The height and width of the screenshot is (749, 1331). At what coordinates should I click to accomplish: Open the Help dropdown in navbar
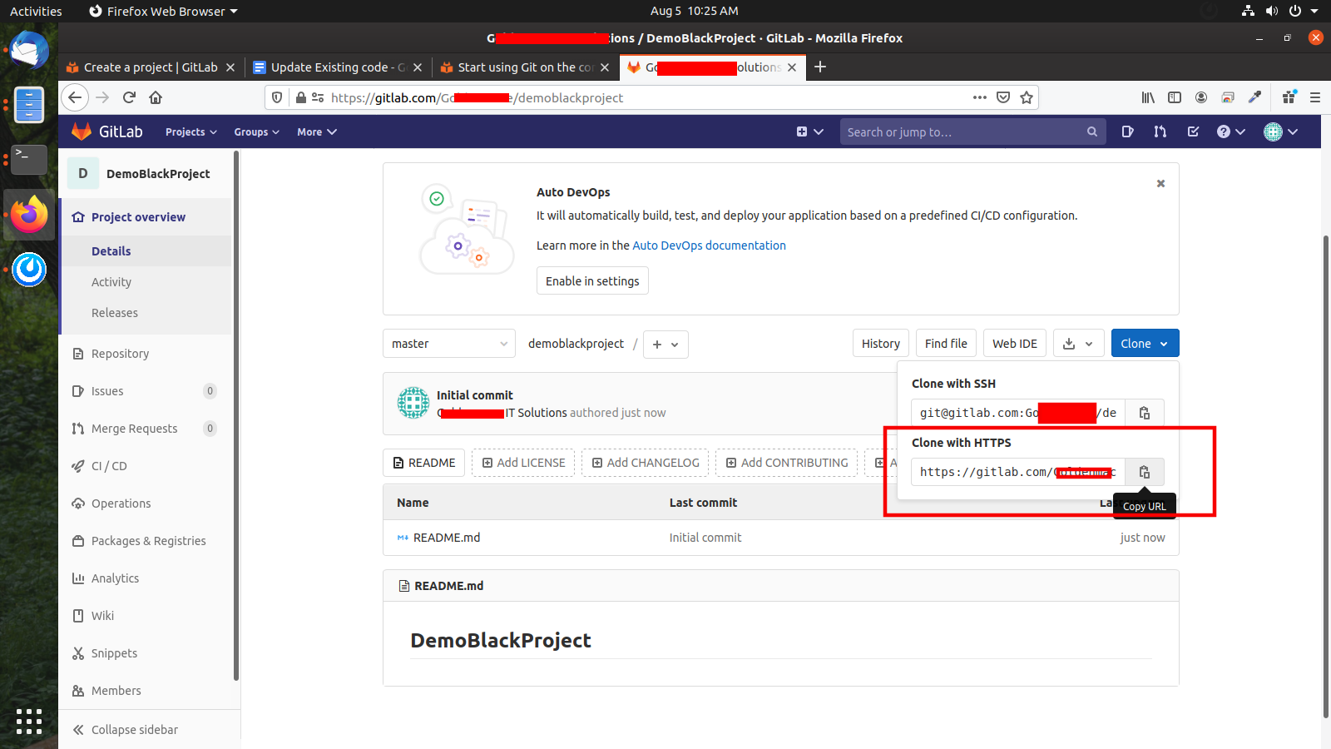click(1230, 131)
